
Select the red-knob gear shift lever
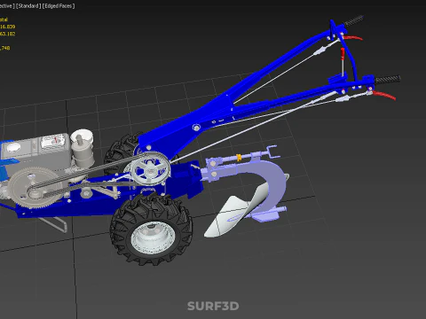pyautogui.click(x=343, y=63)
